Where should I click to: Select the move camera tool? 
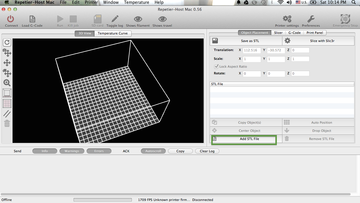[x=7, y=53]
